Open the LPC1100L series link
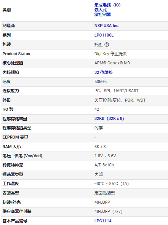The height and width of the screenshot is (225, 168). click(104, 35)
